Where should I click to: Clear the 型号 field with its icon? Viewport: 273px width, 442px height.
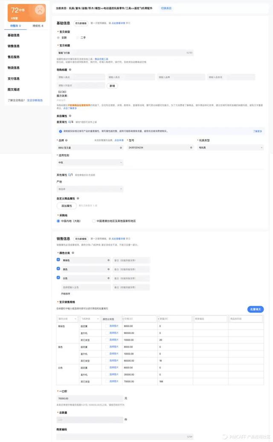click(191, 148)
